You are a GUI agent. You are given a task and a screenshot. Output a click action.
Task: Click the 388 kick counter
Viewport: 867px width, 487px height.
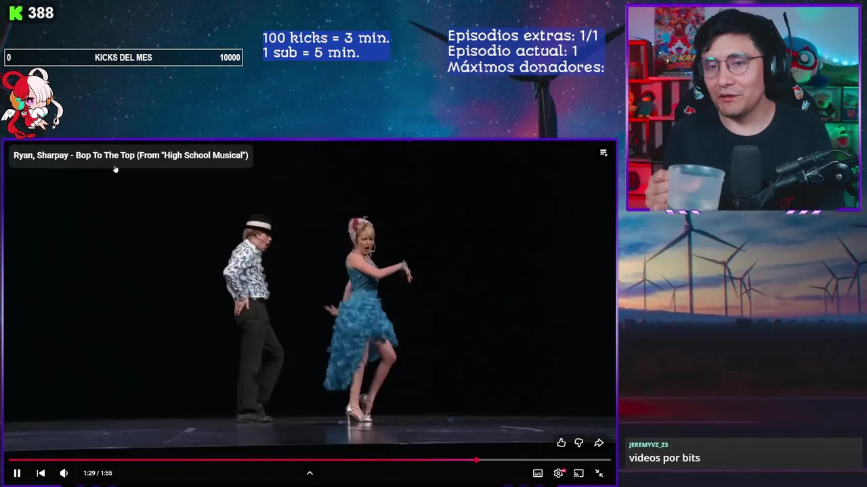(41, 13)
